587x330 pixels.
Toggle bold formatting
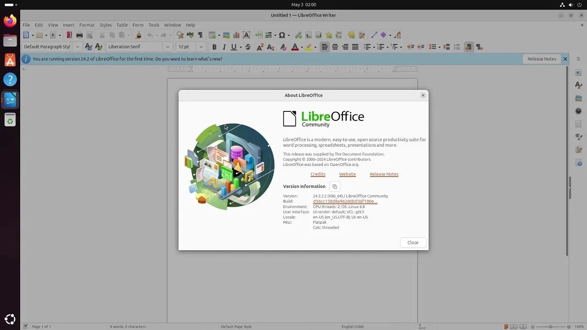[x=214, y=46]
